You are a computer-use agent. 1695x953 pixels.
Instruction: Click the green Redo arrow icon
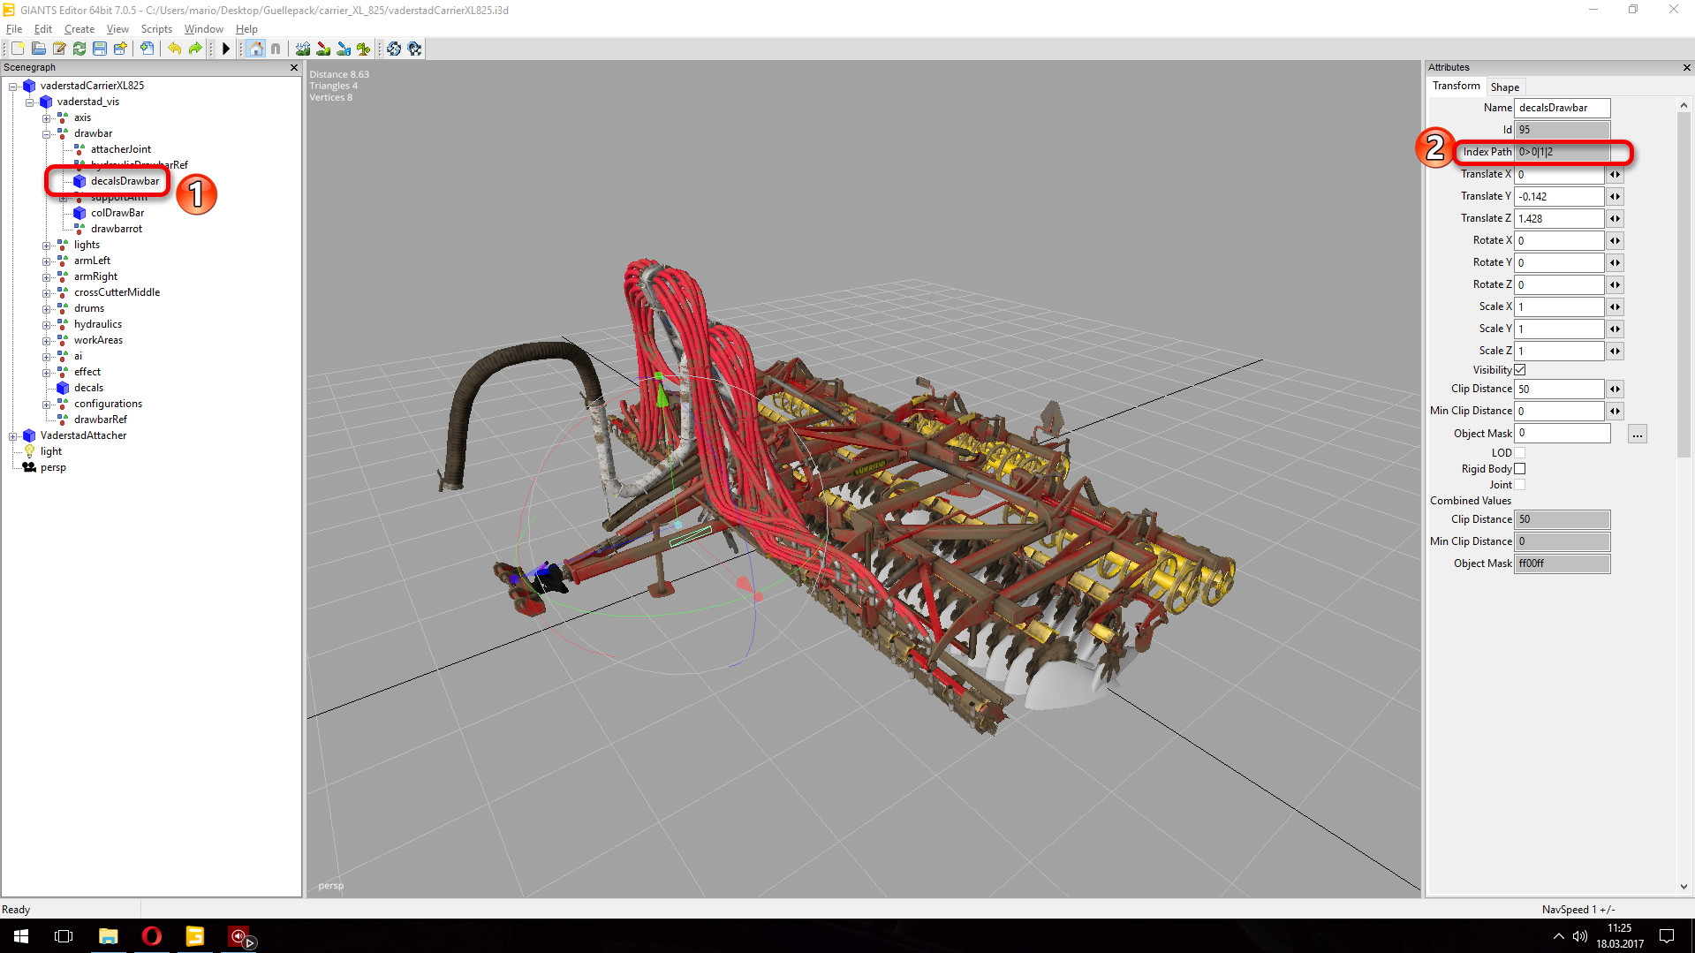[195, 49]
